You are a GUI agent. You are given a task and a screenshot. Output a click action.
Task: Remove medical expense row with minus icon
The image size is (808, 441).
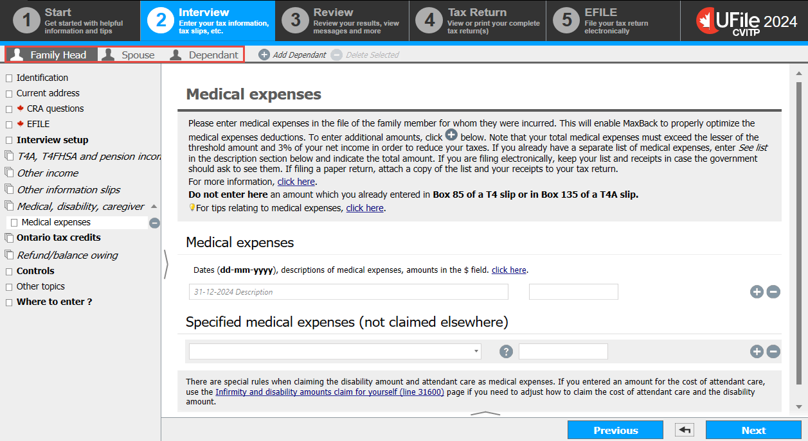[x=773, y=292]
